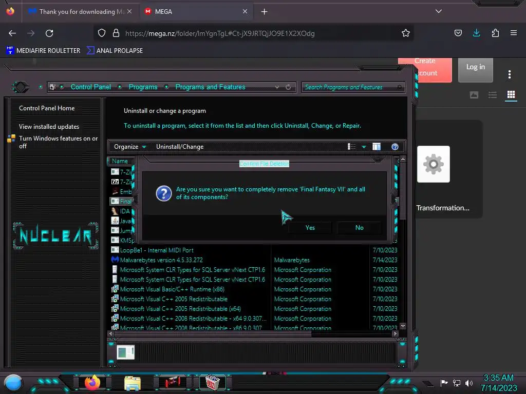526x394 pixels.
Task: Cancel uninstall by clicking No
Action: (x=359, y=227)
